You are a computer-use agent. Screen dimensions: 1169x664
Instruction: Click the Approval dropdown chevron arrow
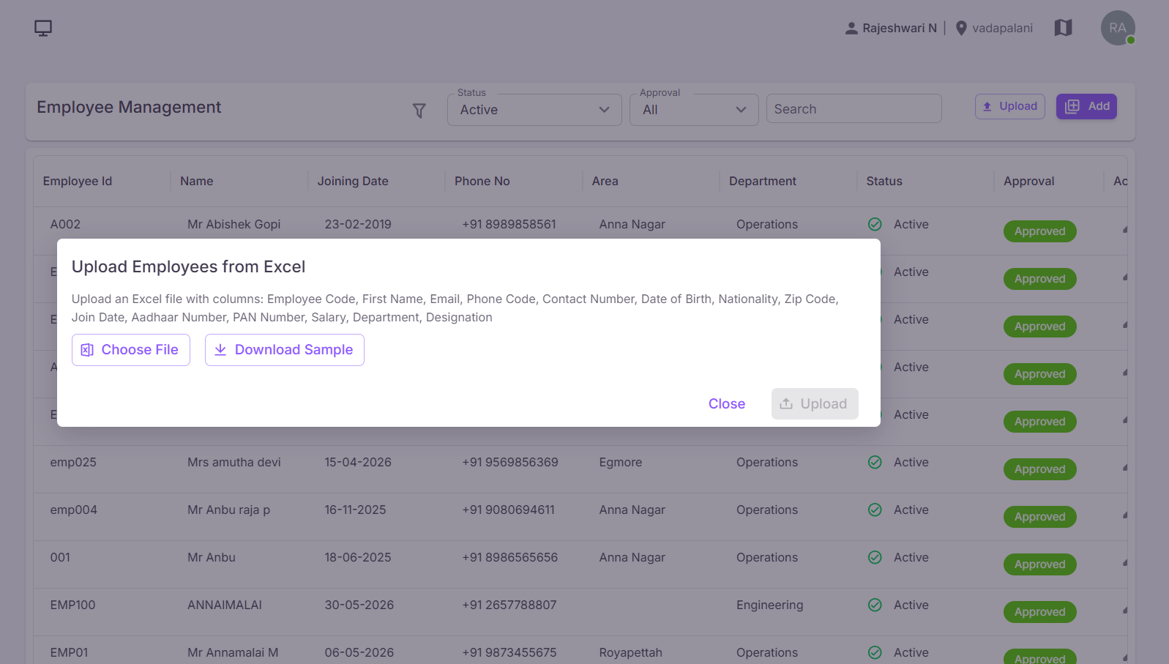(741, 110)
